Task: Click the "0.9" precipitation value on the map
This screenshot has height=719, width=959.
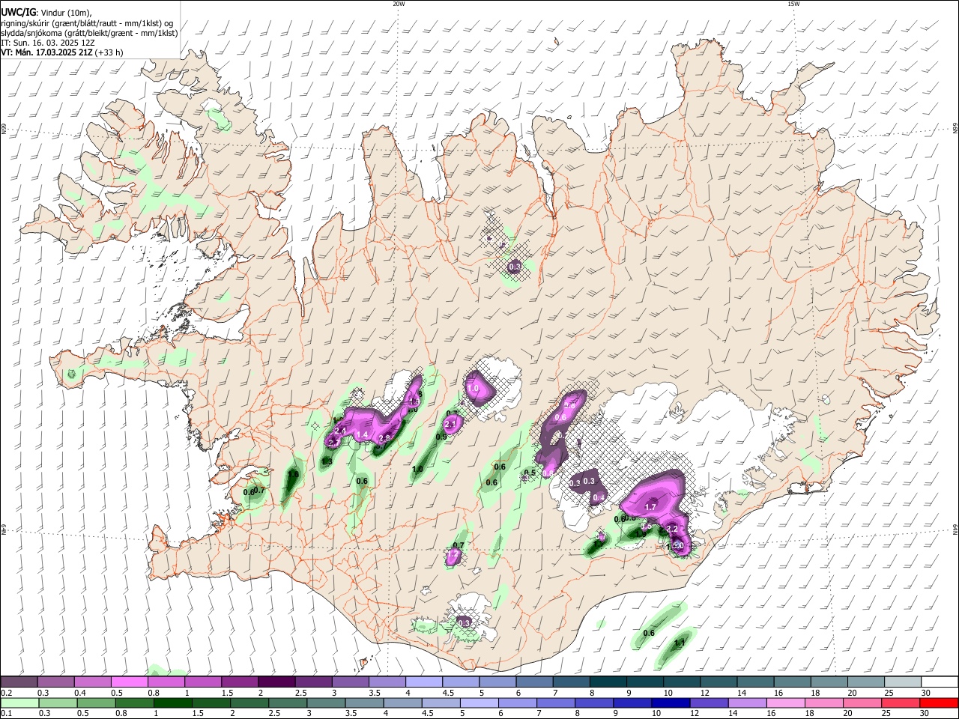Action: [441, 436]
